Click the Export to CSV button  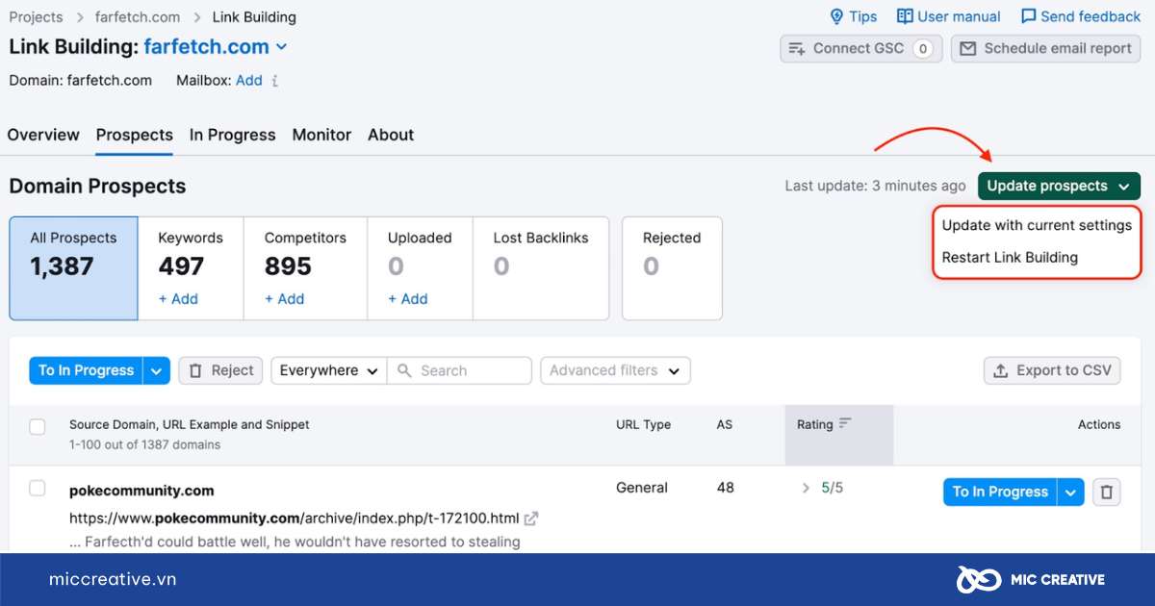tap(1052, 370)
